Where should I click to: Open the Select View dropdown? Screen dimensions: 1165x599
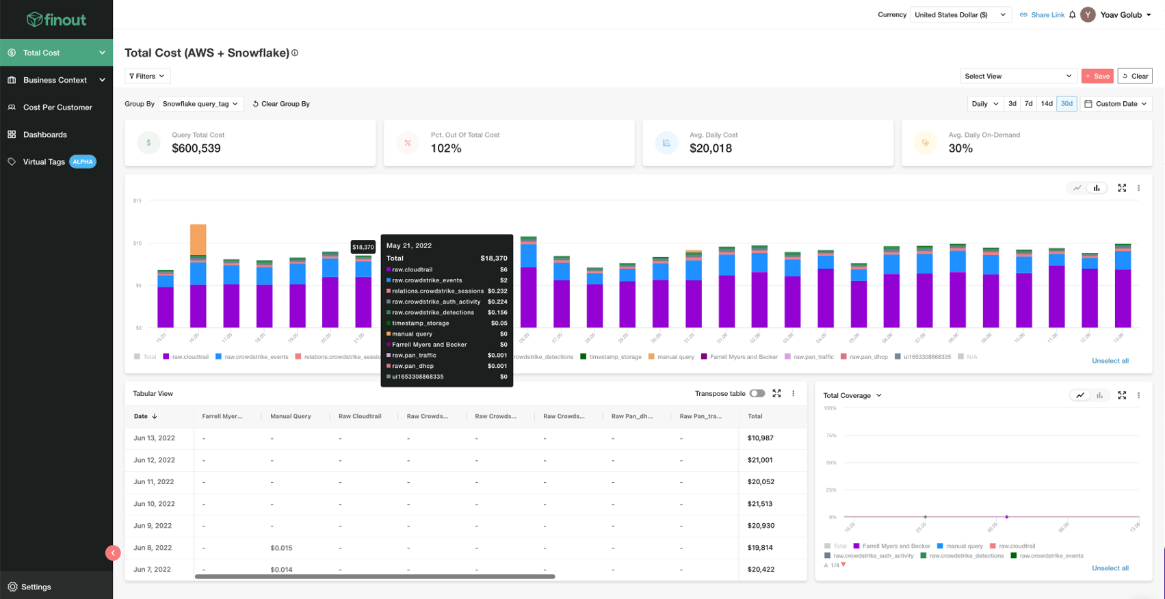(x=1017, y=76)
